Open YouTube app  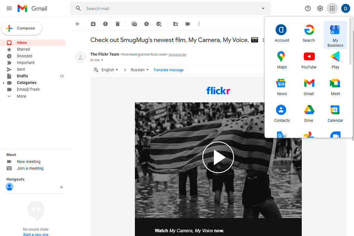(x=309, y=60)
